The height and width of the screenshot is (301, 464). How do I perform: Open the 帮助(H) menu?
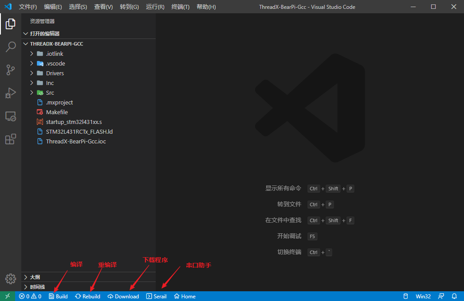pos(206,7)
